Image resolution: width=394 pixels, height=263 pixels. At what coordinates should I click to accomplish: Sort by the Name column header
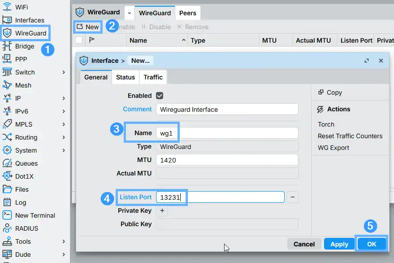pyautogui.click(x=156, y=40)
